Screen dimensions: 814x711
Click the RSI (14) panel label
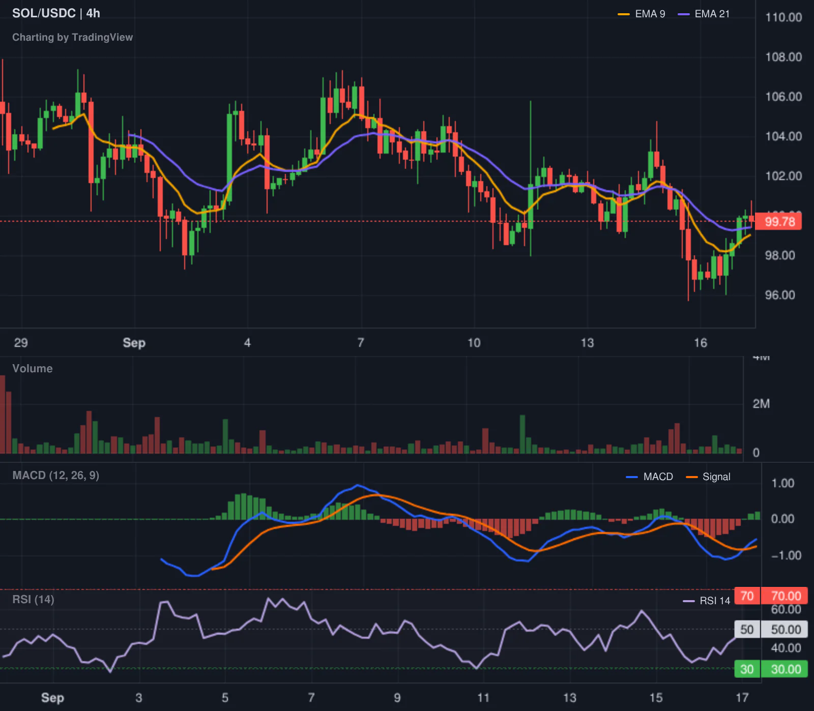pos(33,600)
